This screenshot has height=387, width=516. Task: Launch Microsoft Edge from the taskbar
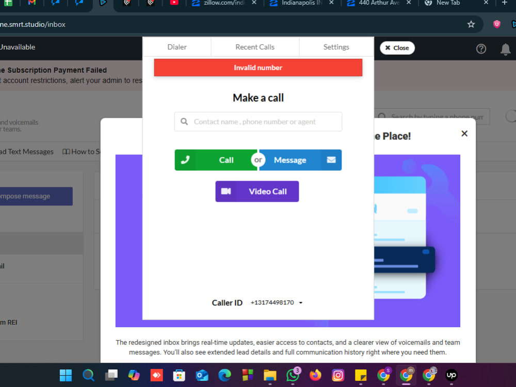tap(224, 375)
